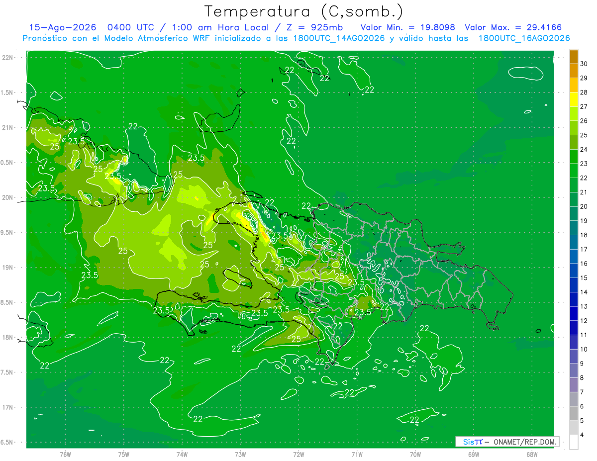Click the color scale label "28"
Image resolution: width=597 pixels, height=461 pixels.
pyautogui.click(x=584, y=92)
